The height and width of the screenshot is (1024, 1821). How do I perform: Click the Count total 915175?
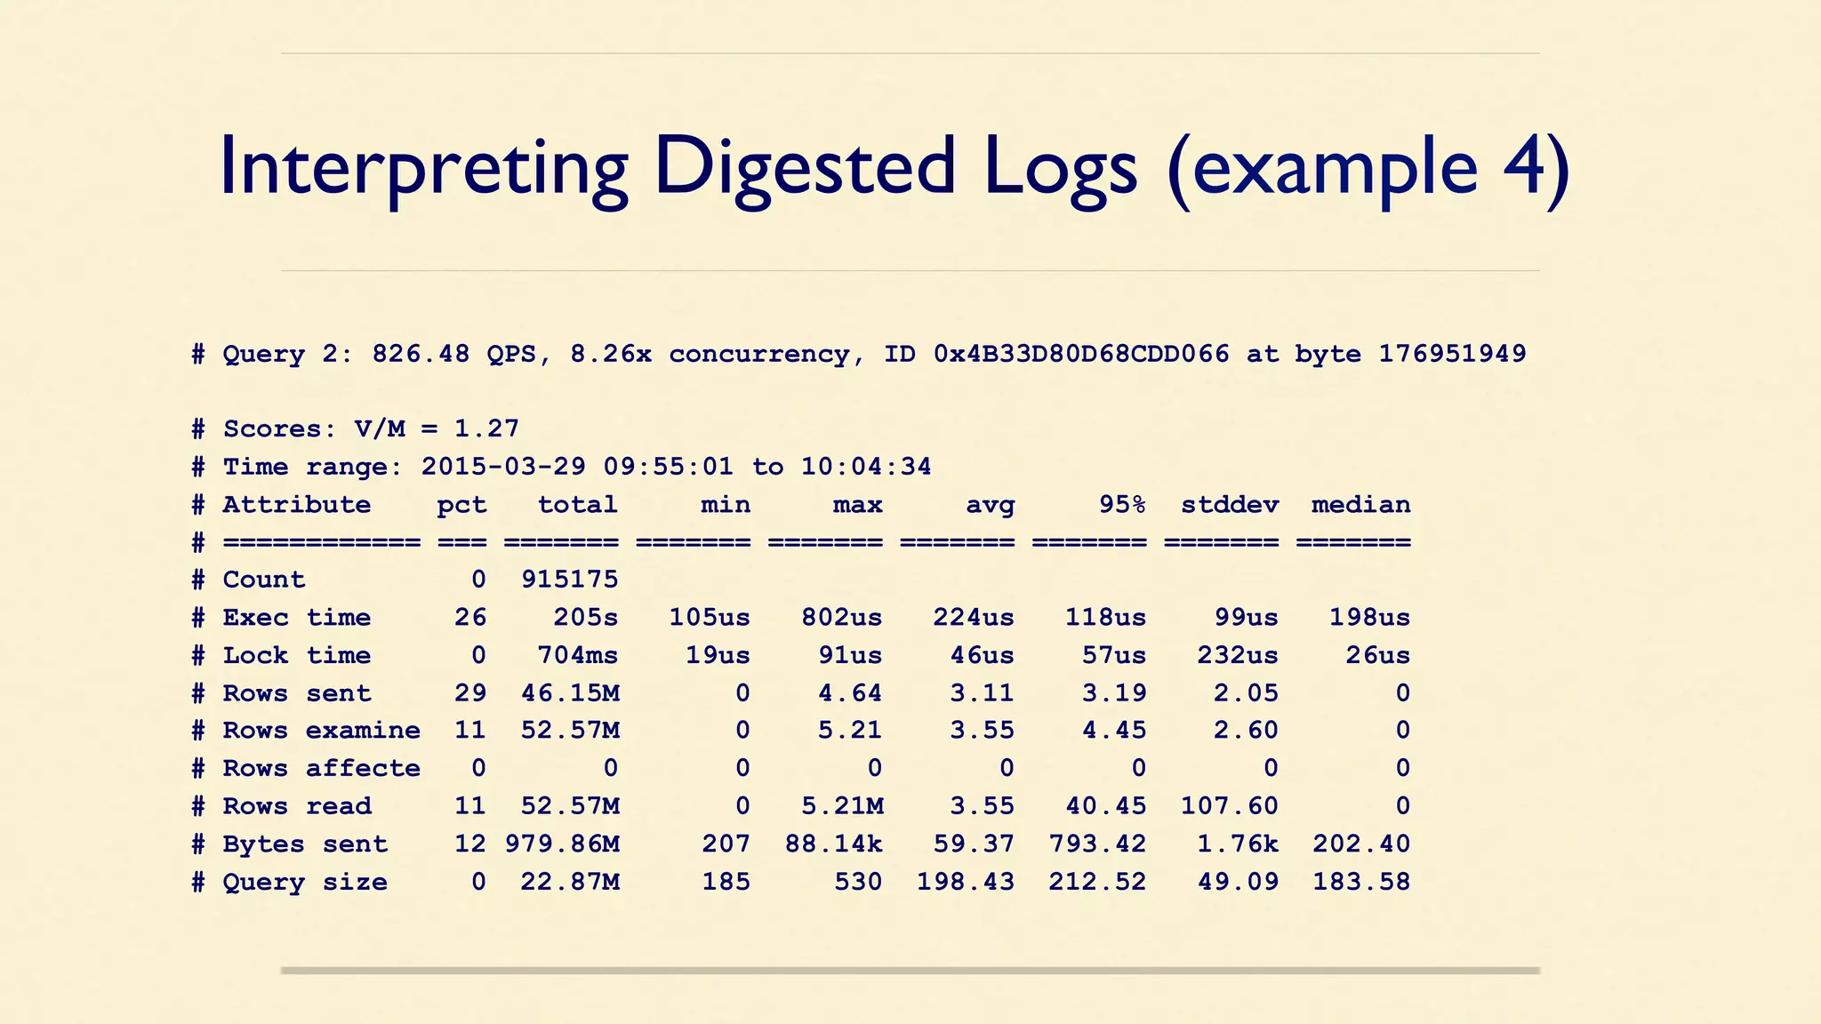tap(569, 580)
